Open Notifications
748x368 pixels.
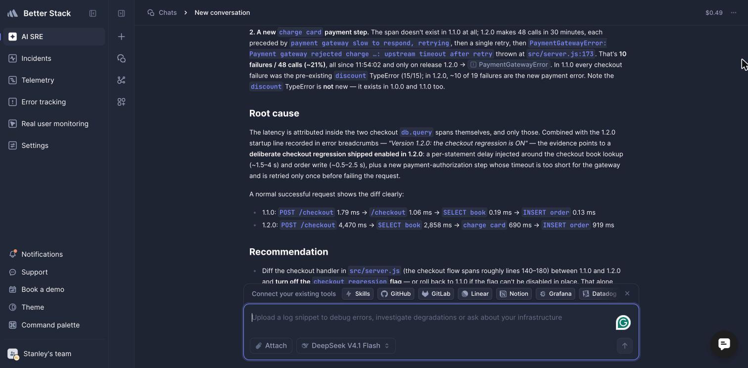click(54, 254)
